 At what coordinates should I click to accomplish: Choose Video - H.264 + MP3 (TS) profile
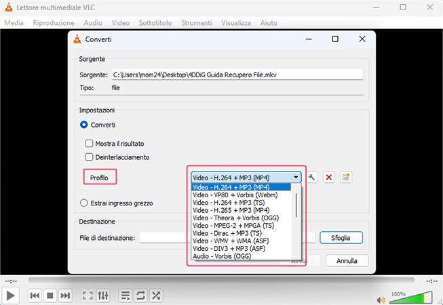[241, 203]
